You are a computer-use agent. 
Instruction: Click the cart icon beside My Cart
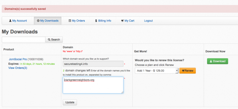point(122,21)
